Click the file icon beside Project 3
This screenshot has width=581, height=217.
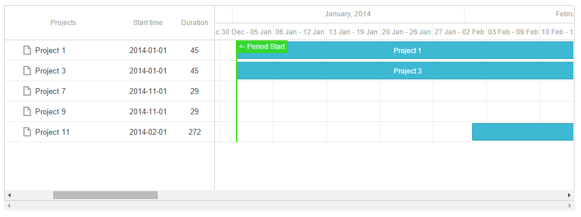point(27,71)
